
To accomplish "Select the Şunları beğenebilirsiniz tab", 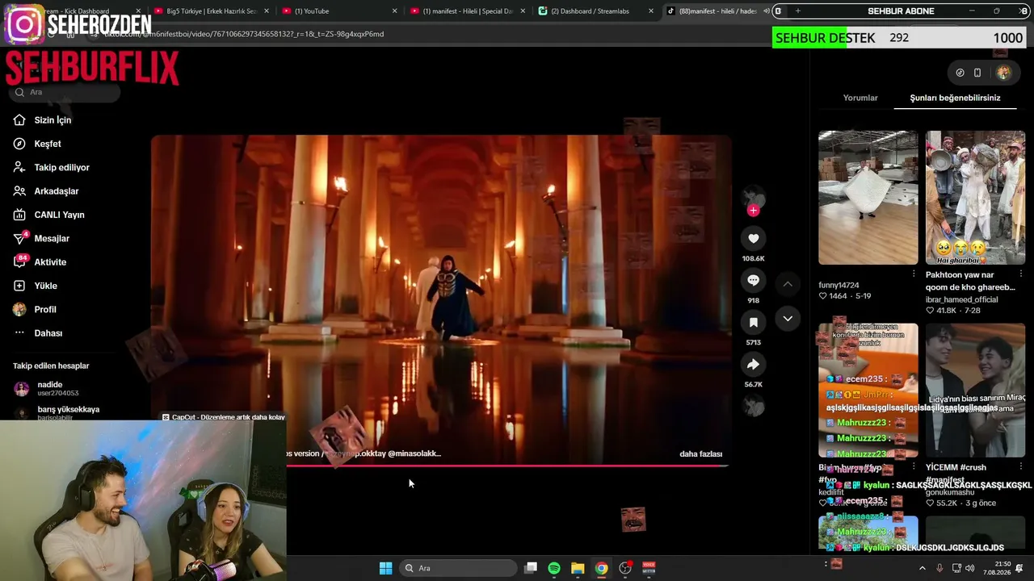I will (955, 98).
